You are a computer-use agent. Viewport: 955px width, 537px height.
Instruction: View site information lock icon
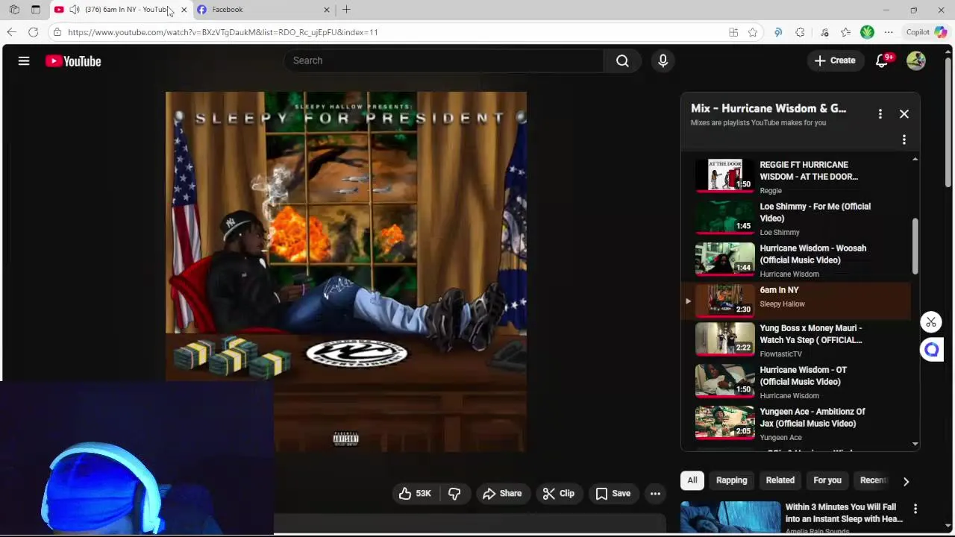(57, 32)
